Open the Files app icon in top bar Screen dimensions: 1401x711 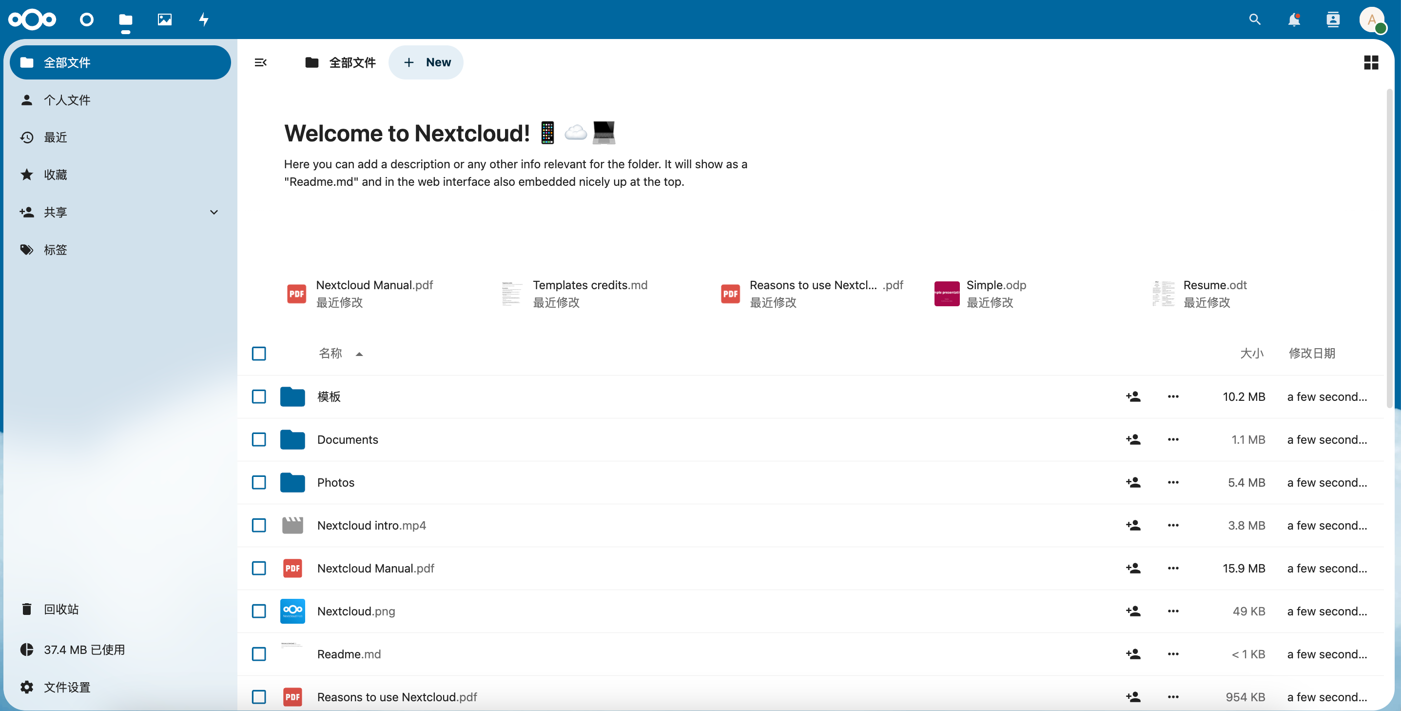[x=126, y=20]
